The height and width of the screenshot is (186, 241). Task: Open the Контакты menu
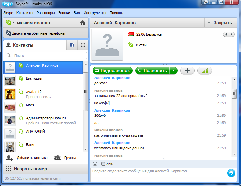(x=25, y=13)
